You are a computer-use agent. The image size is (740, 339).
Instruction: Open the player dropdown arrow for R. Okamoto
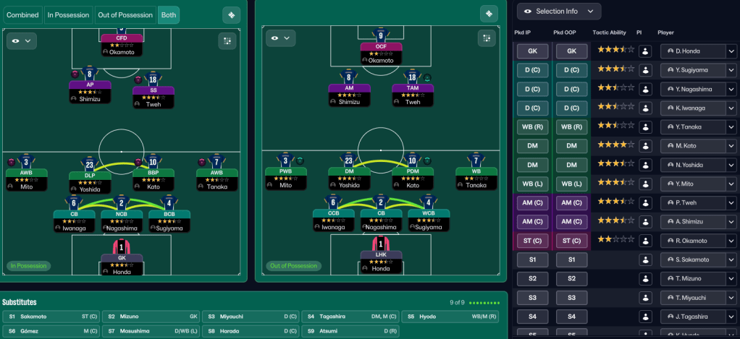pyautogui.click(x=731, y=241)
